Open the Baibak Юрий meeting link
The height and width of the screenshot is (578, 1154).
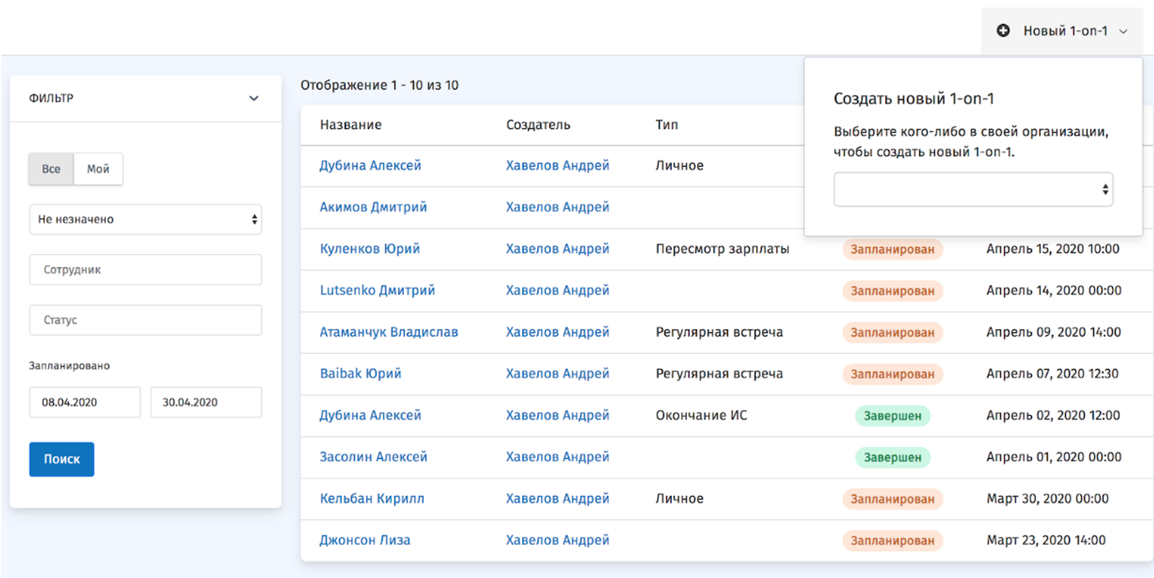point(361,373)
